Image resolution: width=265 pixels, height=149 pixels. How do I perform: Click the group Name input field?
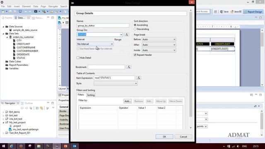point(103,26)
